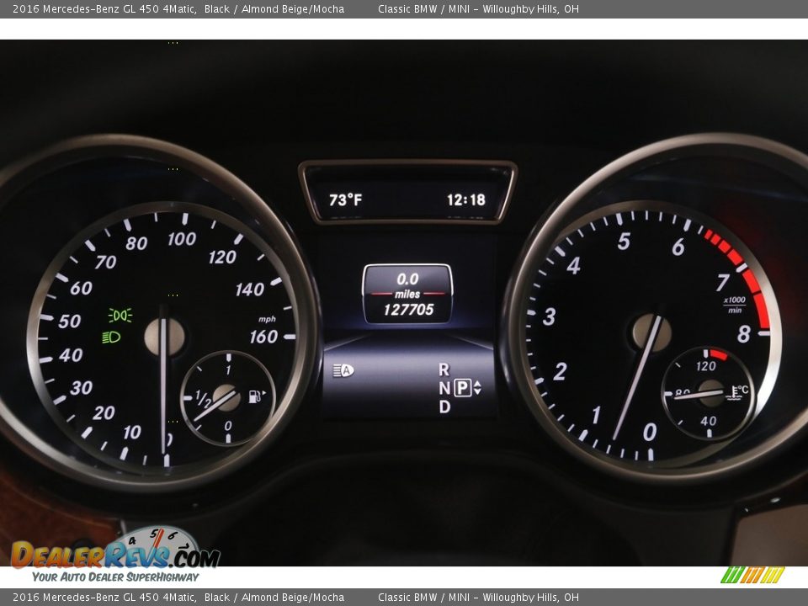Click the 7 mark on the tachometer
Screen dimensions: 808x606
722,283
